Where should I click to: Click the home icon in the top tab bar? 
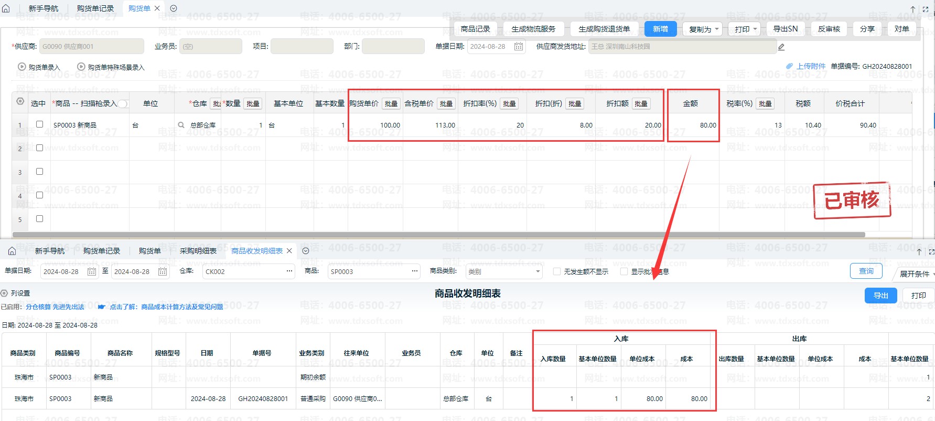point(6,8)
